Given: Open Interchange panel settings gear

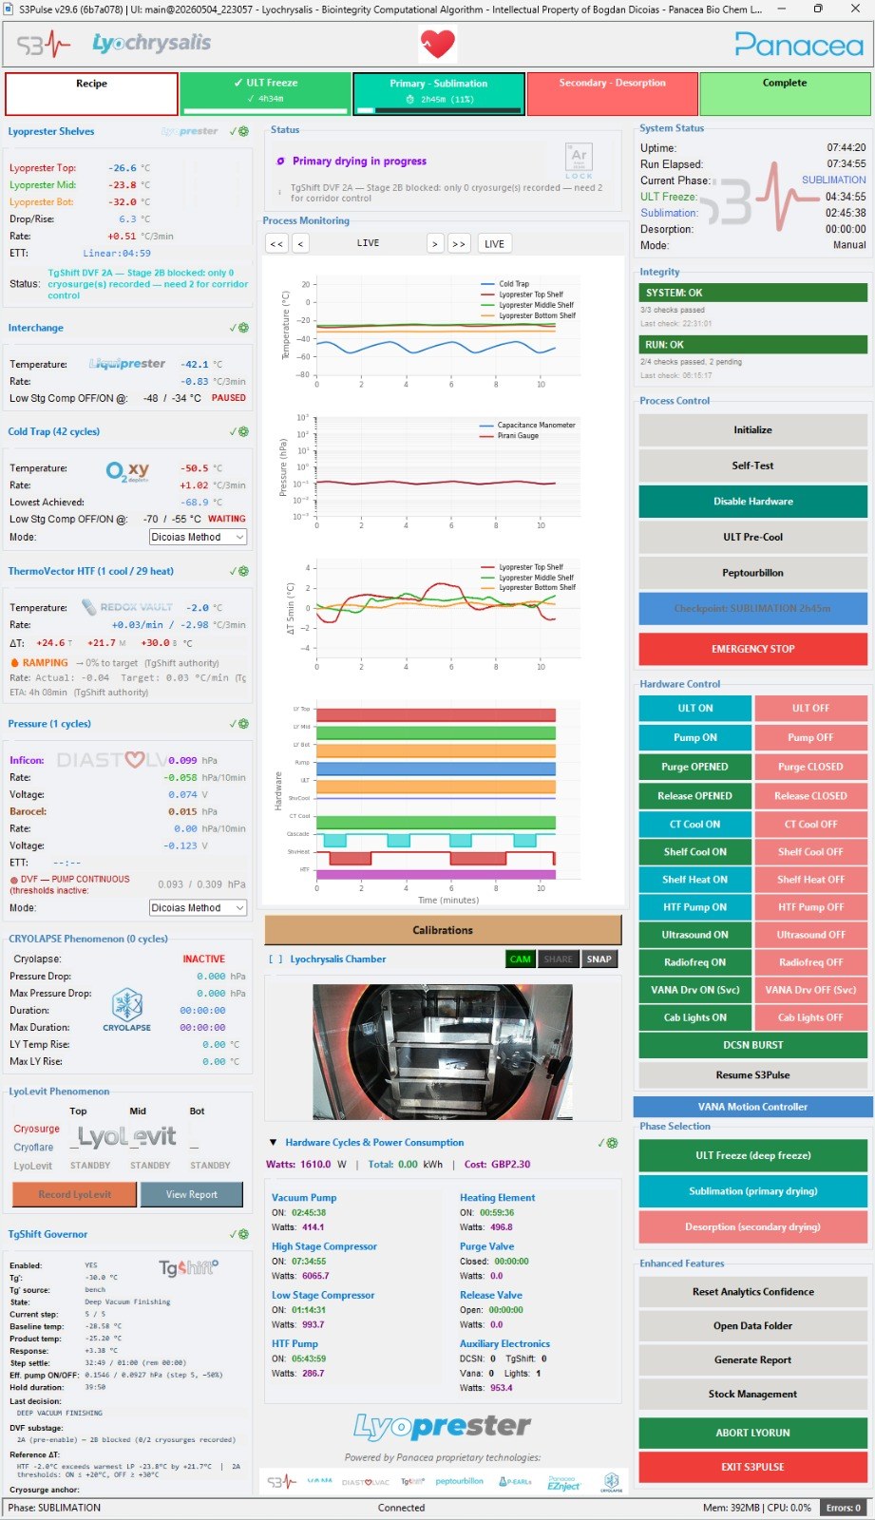Looking at the screenshot, I should [x=243, y=328].
